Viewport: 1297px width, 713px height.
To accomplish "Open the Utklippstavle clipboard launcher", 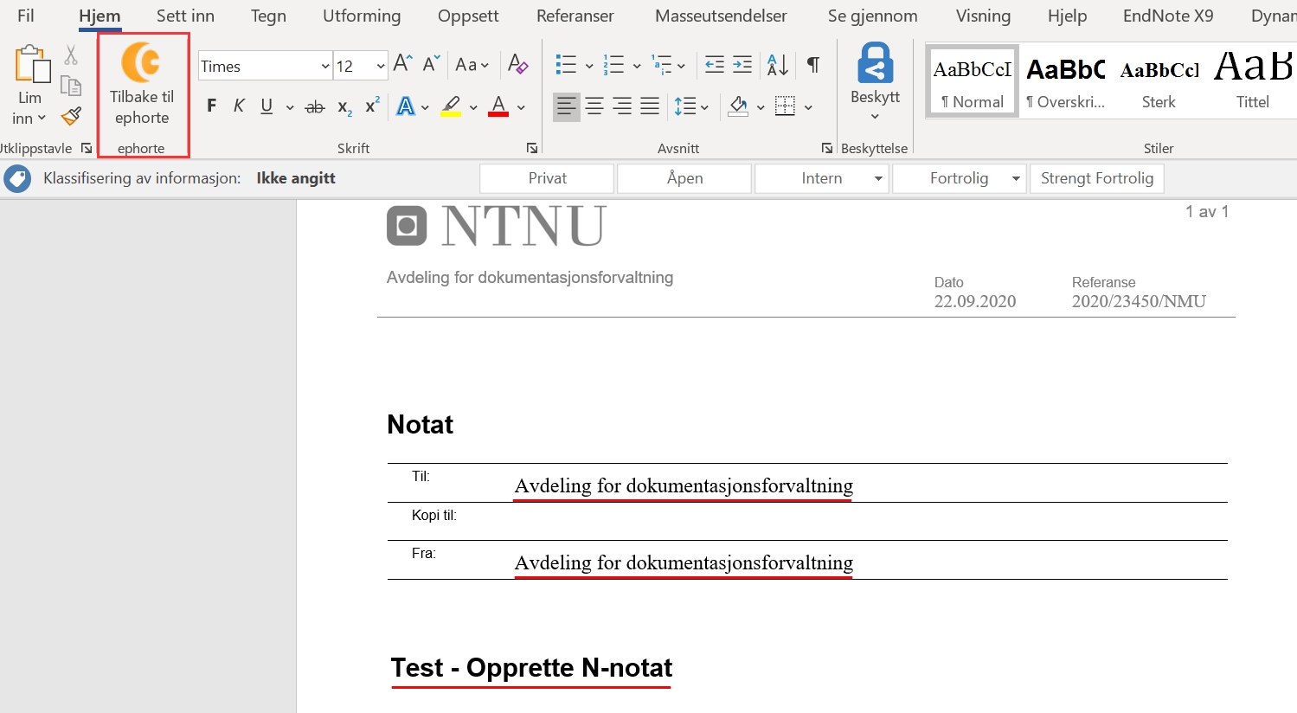I will tap(87, 148).
